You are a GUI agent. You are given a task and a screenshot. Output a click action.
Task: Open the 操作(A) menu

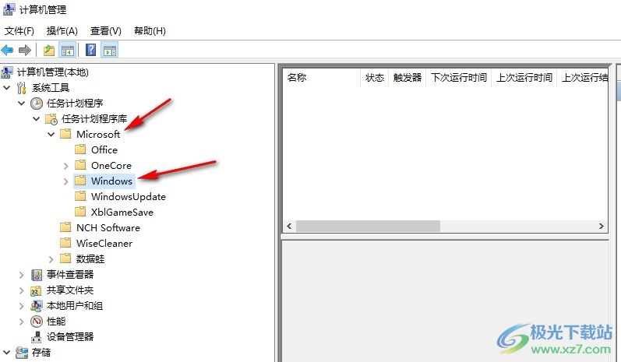[62, 30]
